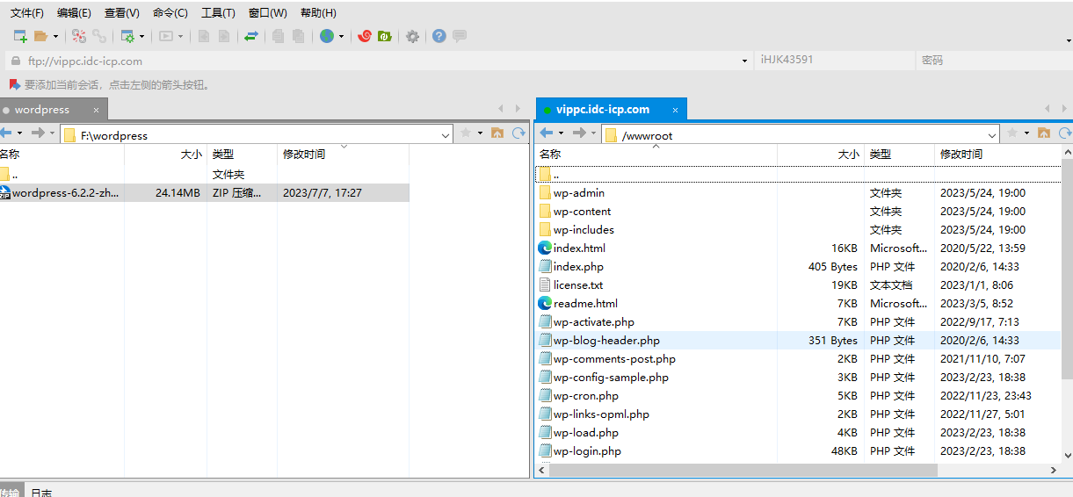Open the dropdown arrow beside Open Session
Viewport: 1073px width, 497px height.
point(55,36)
